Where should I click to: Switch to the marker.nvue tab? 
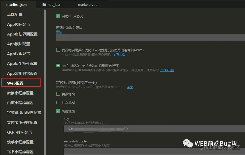click(87, 4)
